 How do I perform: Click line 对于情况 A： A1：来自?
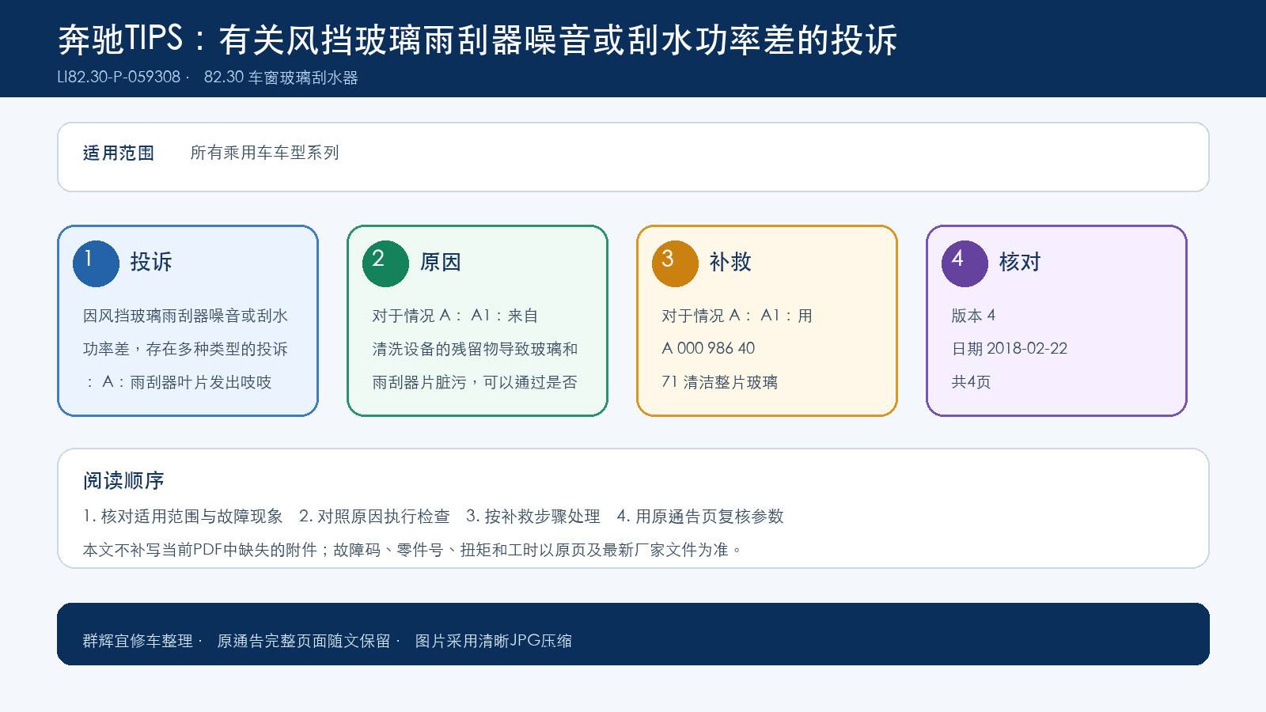[455, 316]
